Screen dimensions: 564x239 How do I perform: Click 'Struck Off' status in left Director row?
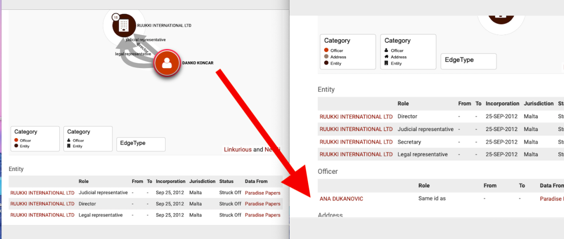pyautogui.click(x=230, y=204)
